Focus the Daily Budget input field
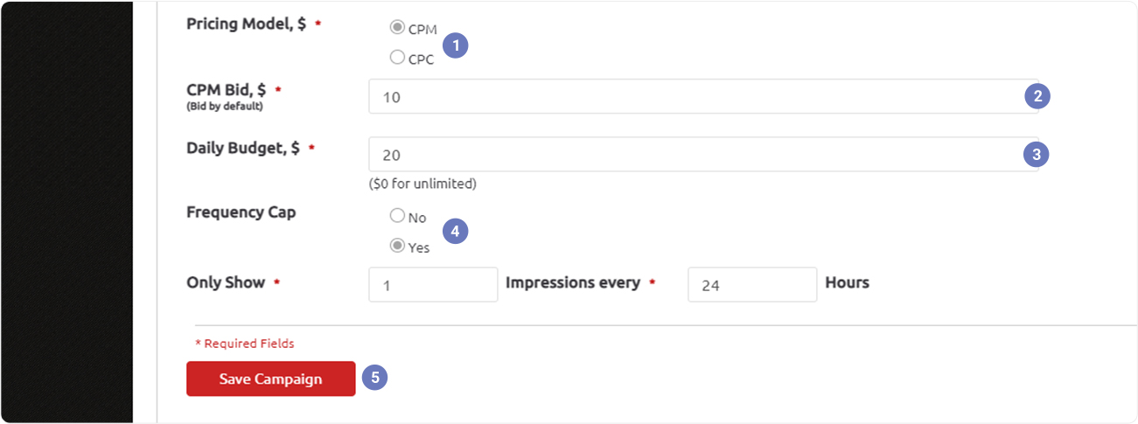This screenshot has width=1138, height=424. tap(703, 154)
